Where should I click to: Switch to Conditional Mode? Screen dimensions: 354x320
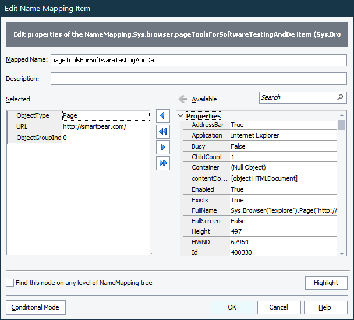point(36,307)
